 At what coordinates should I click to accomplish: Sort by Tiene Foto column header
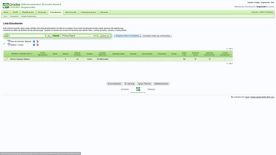pyautogui.click(x=184, y=54)
